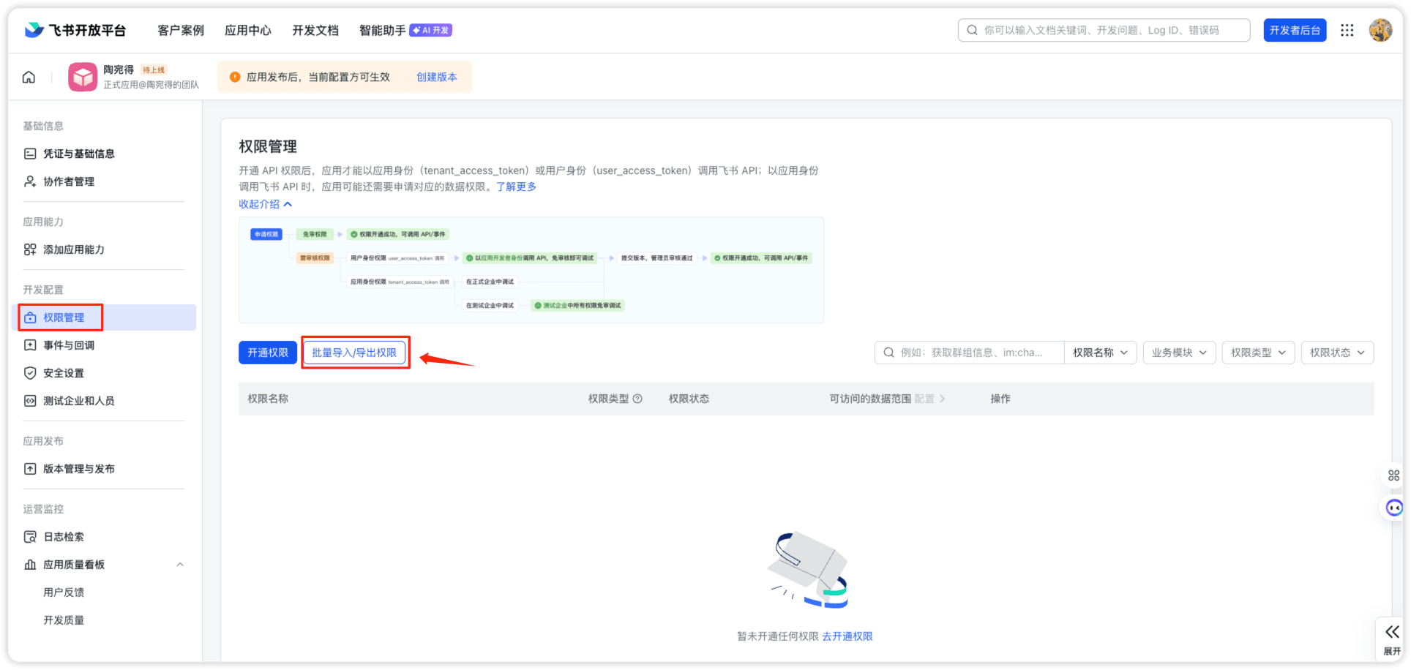Click the 版本管理与发布 upload icon
Image resolution: width=1411 pixels, height=670 pixels.
coord(30,469)
